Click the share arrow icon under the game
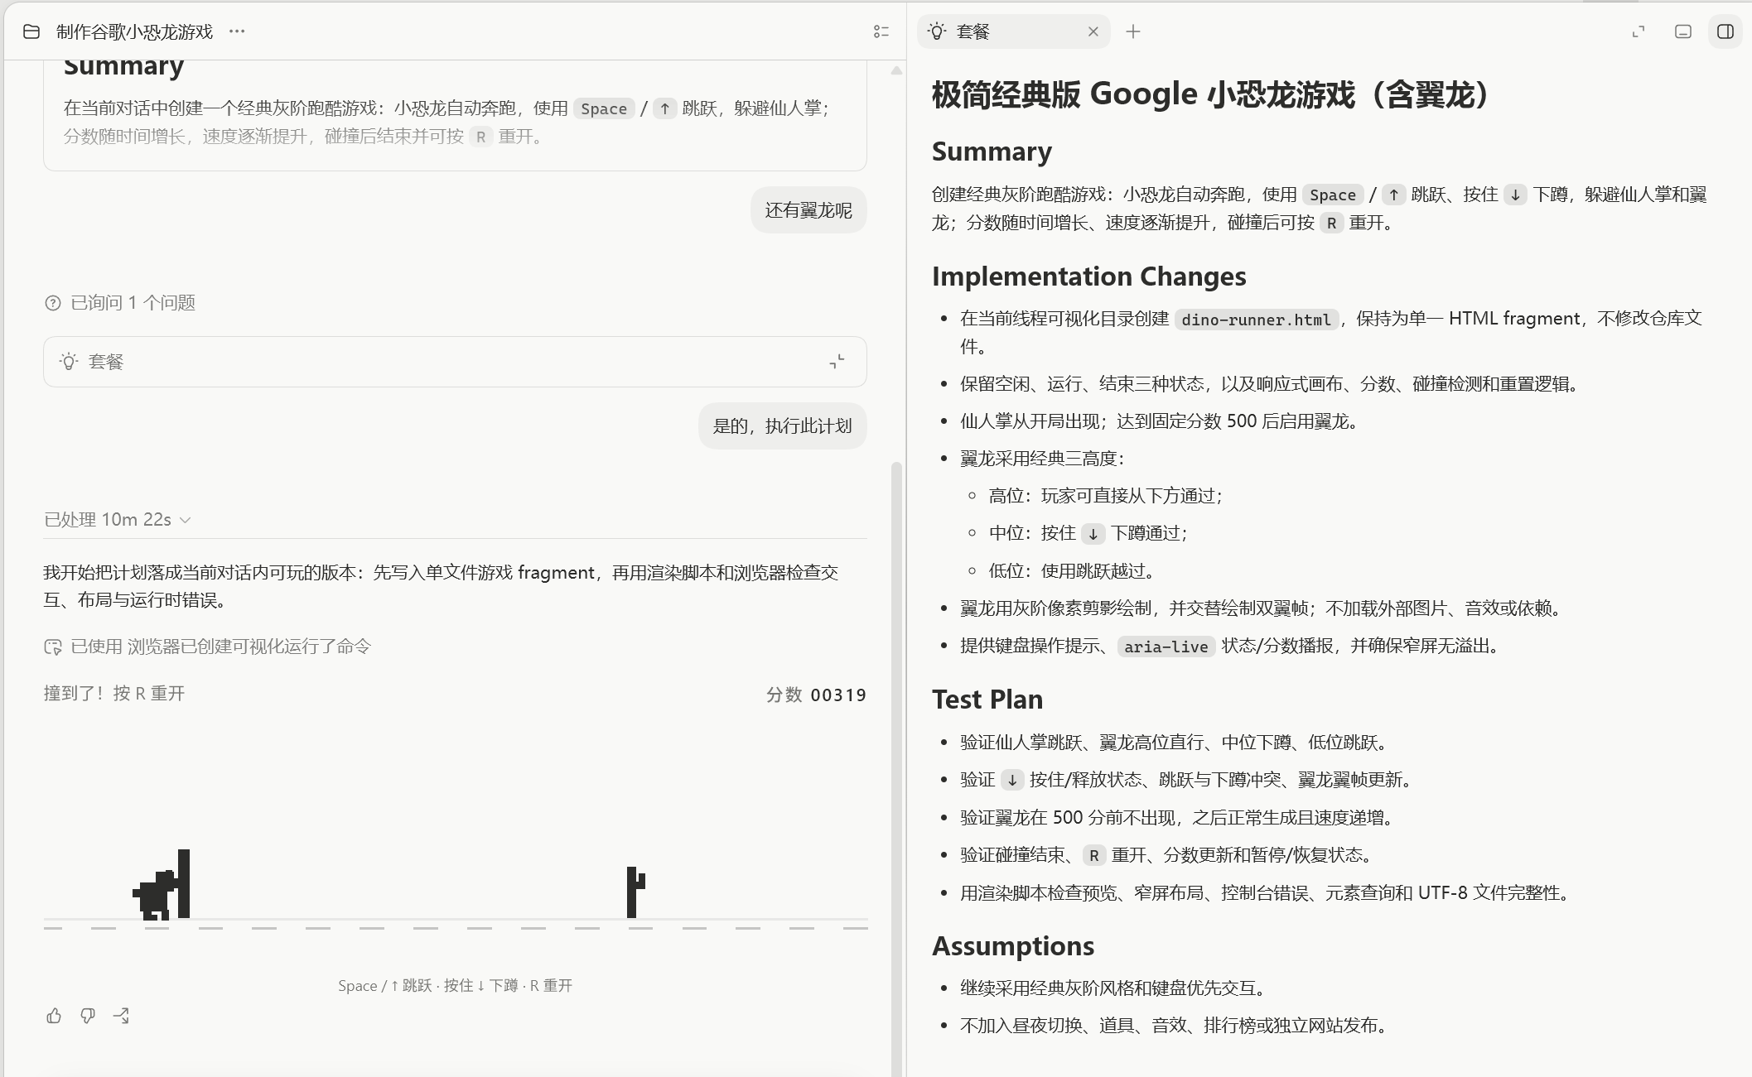The width and height of the screenshot is (1752, 1077). point(122,1016)
